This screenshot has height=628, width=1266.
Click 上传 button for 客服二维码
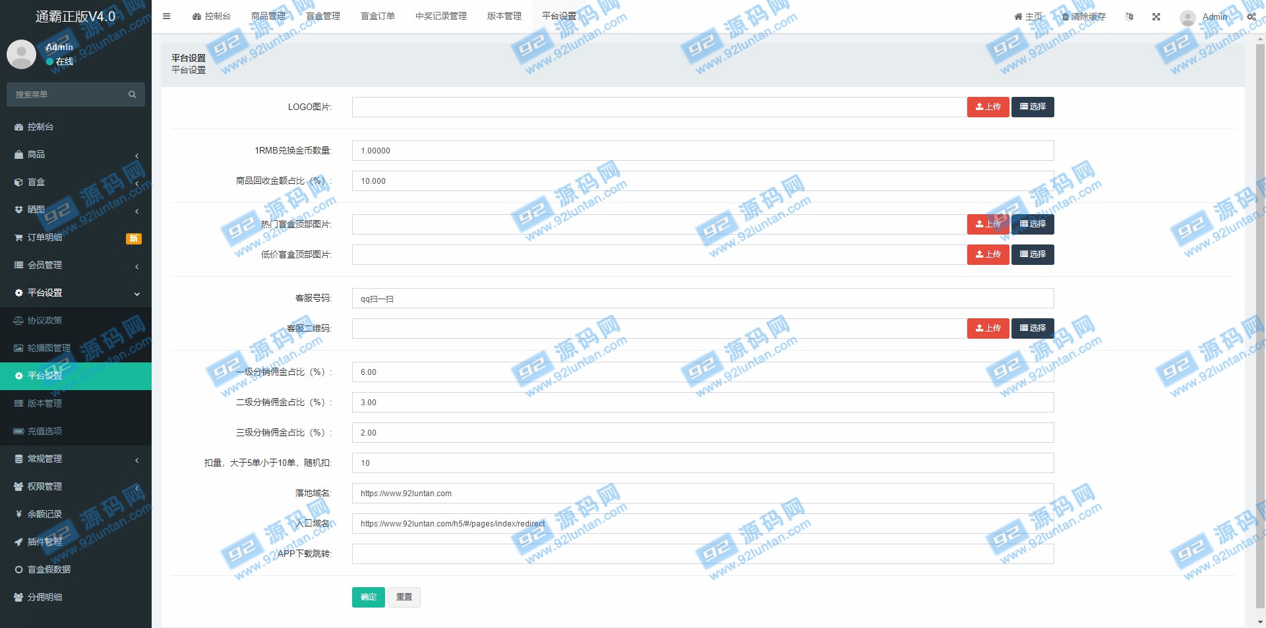coord(988,328)
